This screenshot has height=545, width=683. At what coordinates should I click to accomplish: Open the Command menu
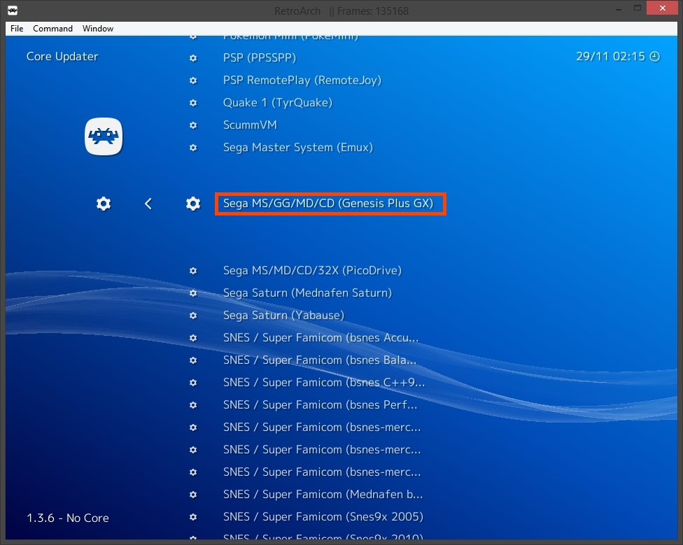pos(52,28)
